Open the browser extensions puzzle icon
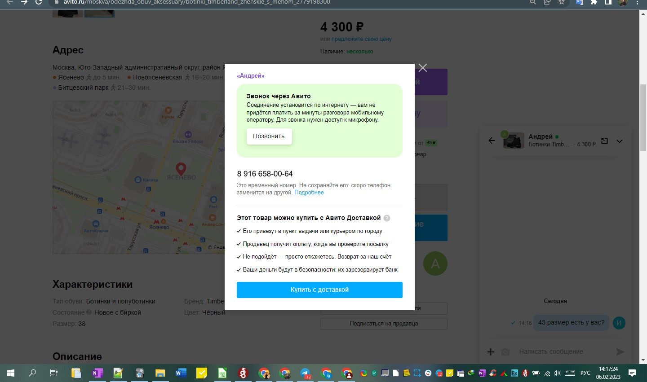The width and height of the screenshot is (647, 382). point(594,2)
